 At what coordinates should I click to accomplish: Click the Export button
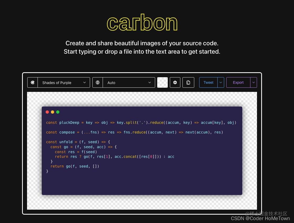238,82
